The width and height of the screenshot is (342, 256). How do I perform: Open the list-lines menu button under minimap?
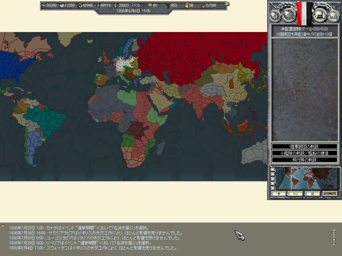coord(313,194)
